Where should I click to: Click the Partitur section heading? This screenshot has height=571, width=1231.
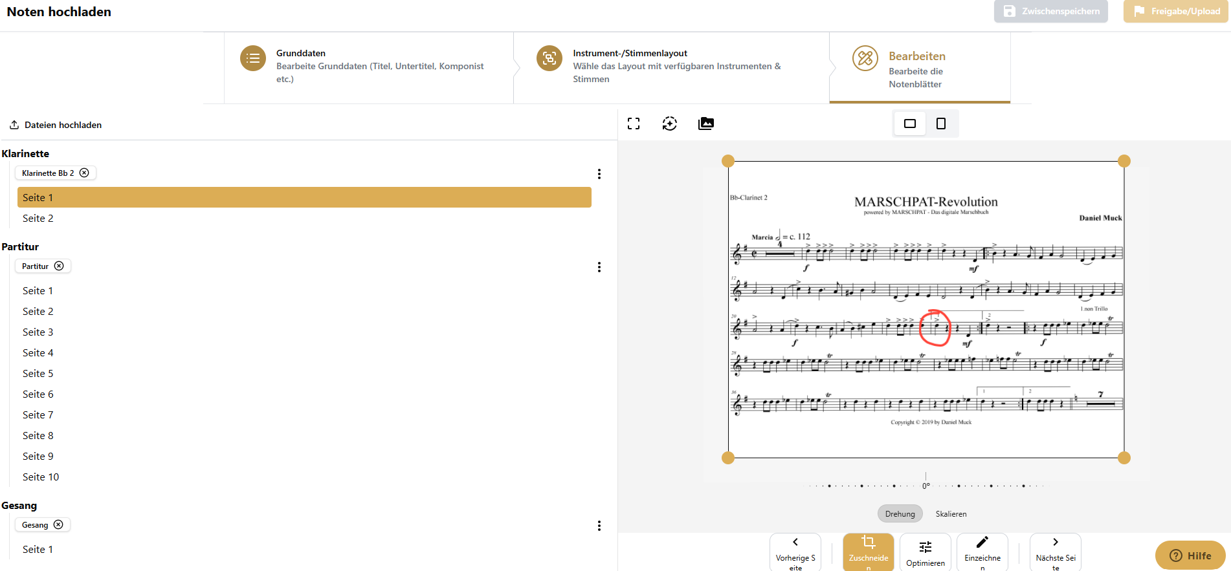tap(20, 246)
